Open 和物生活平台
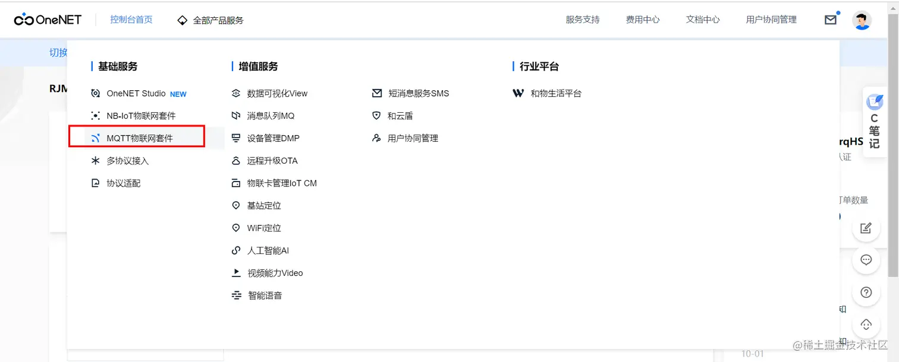Image resolution: width=899 pixels, height=362 pixels. pos(556,93)
